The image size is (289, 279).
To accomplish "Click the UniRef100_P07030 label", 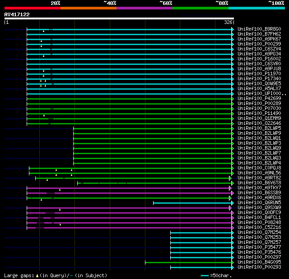I will tap(259, 109).
